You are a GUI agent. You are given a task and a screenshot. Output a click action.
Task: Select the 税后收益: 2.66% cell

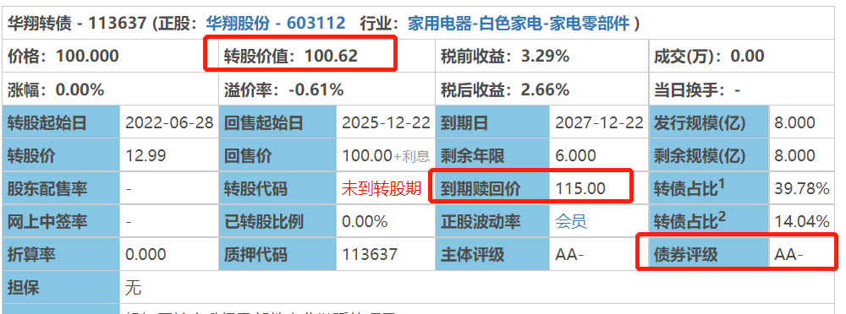541,89
